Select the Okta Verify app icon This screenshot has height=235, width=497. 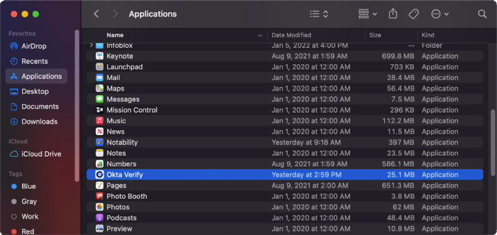pos(100,175)
